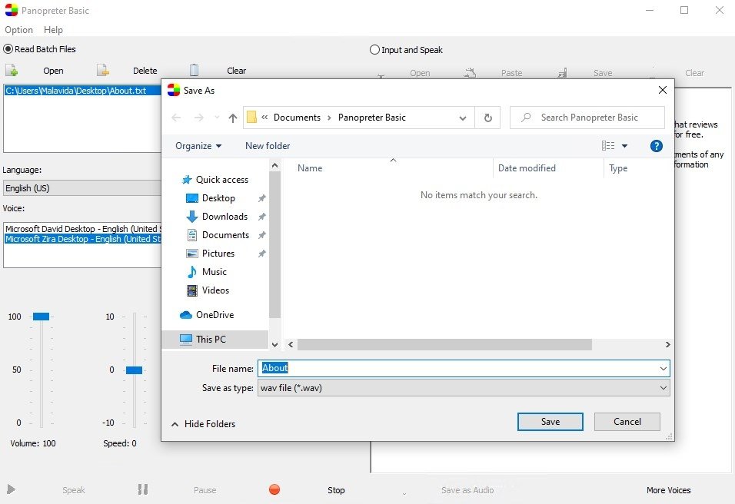Open the view options dropdown arrow
This screenshot has height=504, width=735.
[x=624, y=146]
